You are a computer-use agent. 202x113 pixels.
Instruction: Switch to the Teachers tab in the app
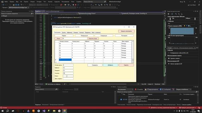[81, 33]
